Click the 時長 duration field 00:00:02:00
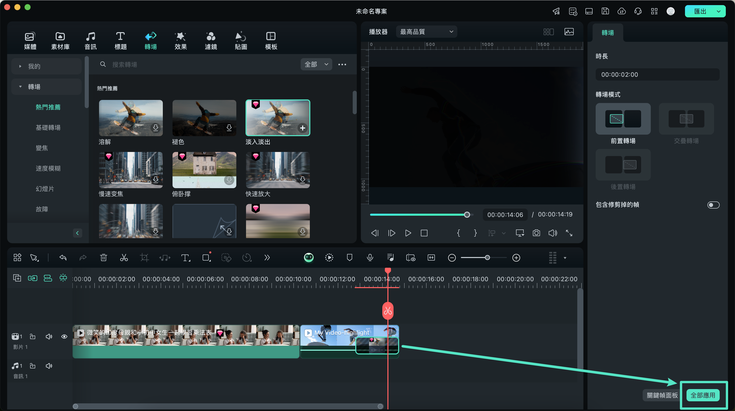Viewport: 735px width, 411px height. 657,74
